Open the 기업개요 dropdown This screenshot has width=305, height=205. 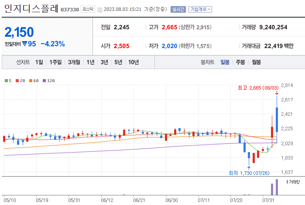(x=200, y=9)
